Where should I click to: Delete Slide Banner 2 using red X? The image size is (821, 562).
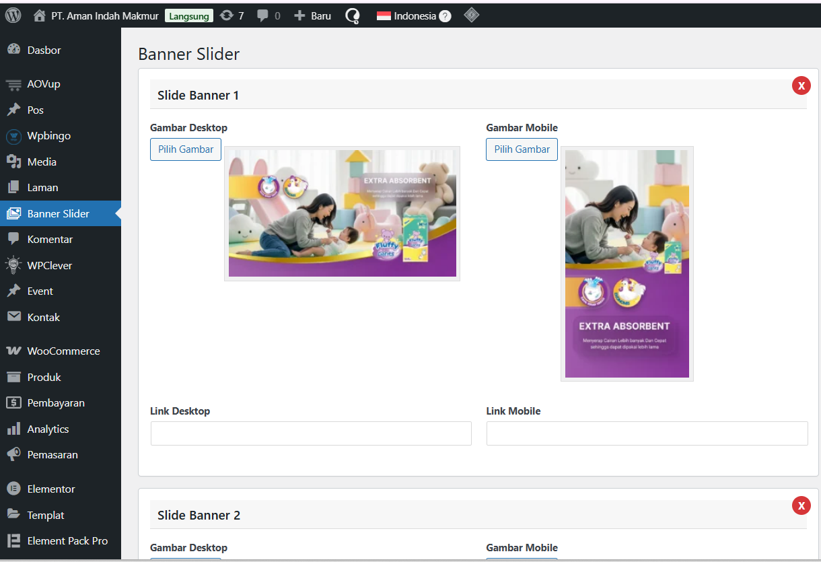coord(801,505)
